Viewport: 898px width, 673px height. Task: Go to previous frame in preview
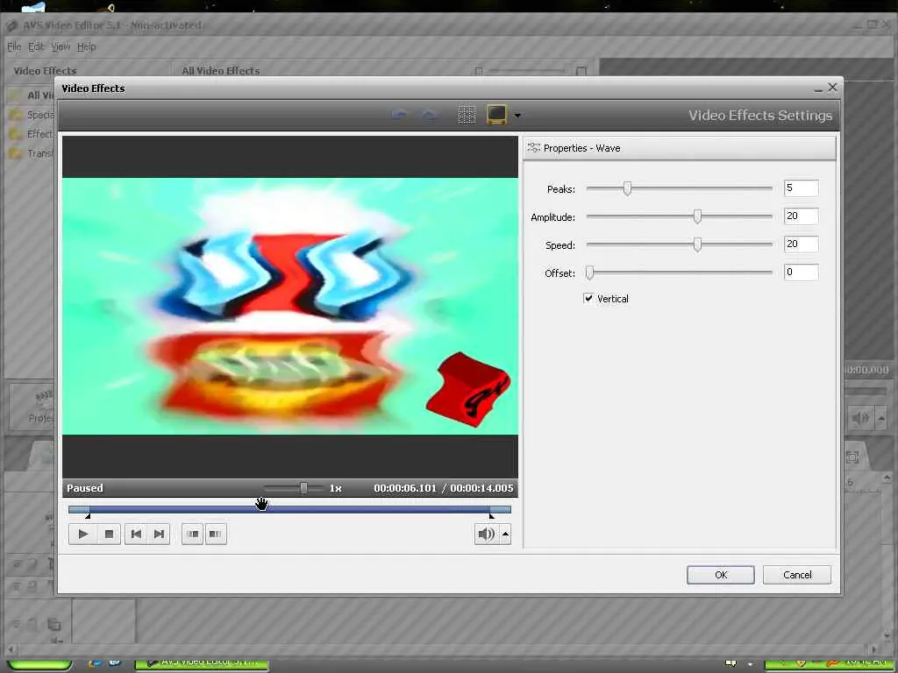(x=136, y=534)
